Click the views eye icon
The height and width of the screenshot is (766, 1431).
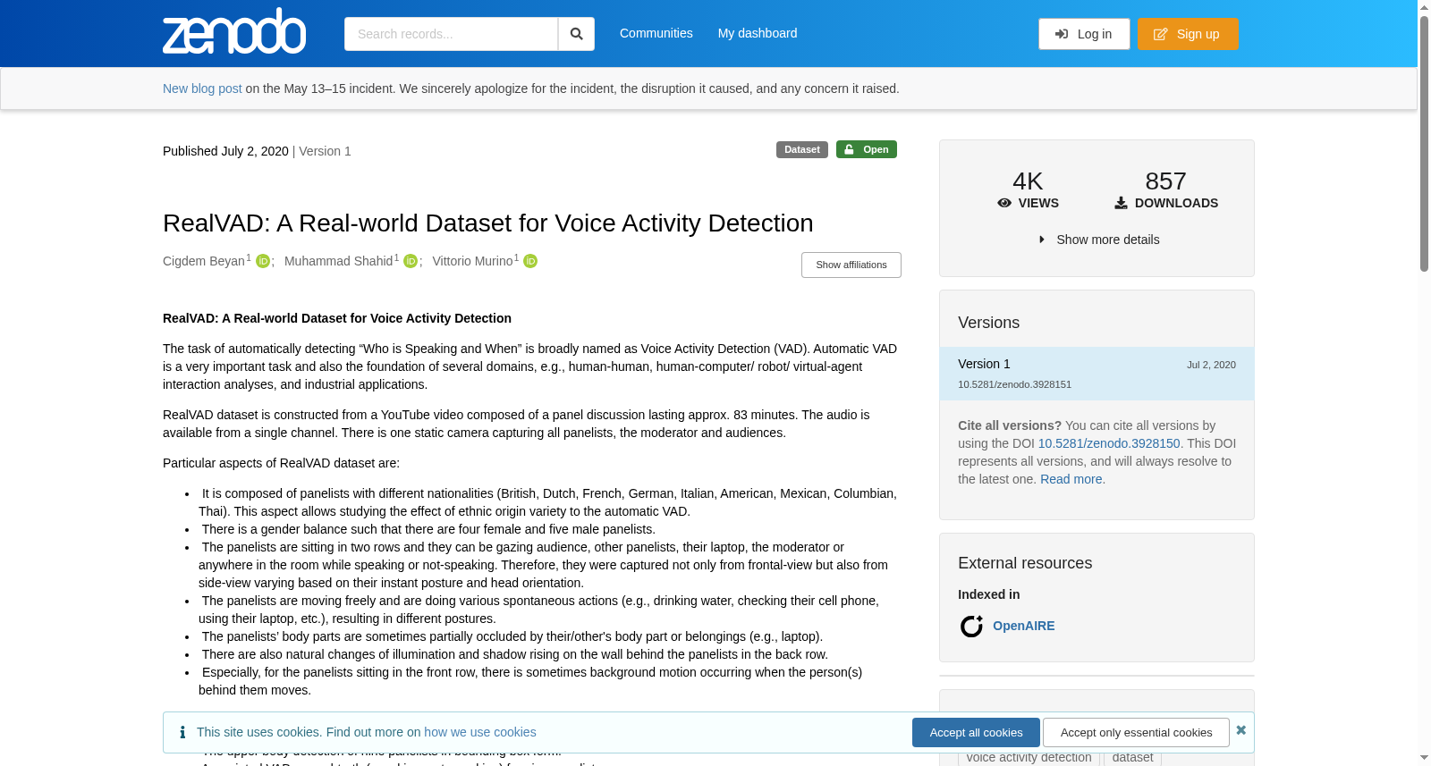pyautogui.click(x=1004, y=203)
